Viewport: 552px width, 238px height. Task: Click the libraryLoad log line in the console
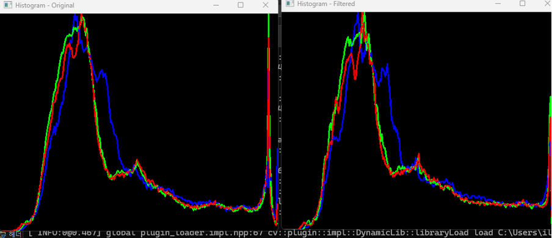tap(289, 233)
